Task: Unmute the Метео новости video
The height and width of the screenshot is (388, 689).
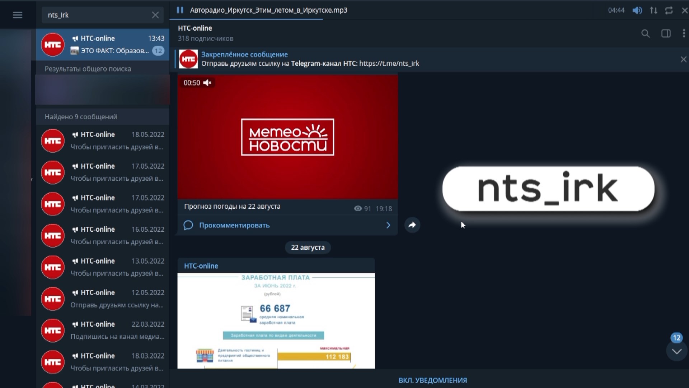Action: point(207,83)
